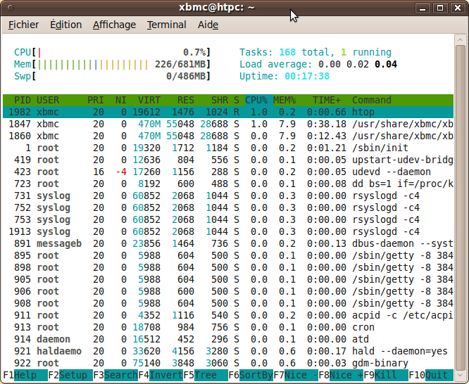The width and height of the screenshot is (469, 384).
Task: Sort by the PID column header
Action: point(22,100)
